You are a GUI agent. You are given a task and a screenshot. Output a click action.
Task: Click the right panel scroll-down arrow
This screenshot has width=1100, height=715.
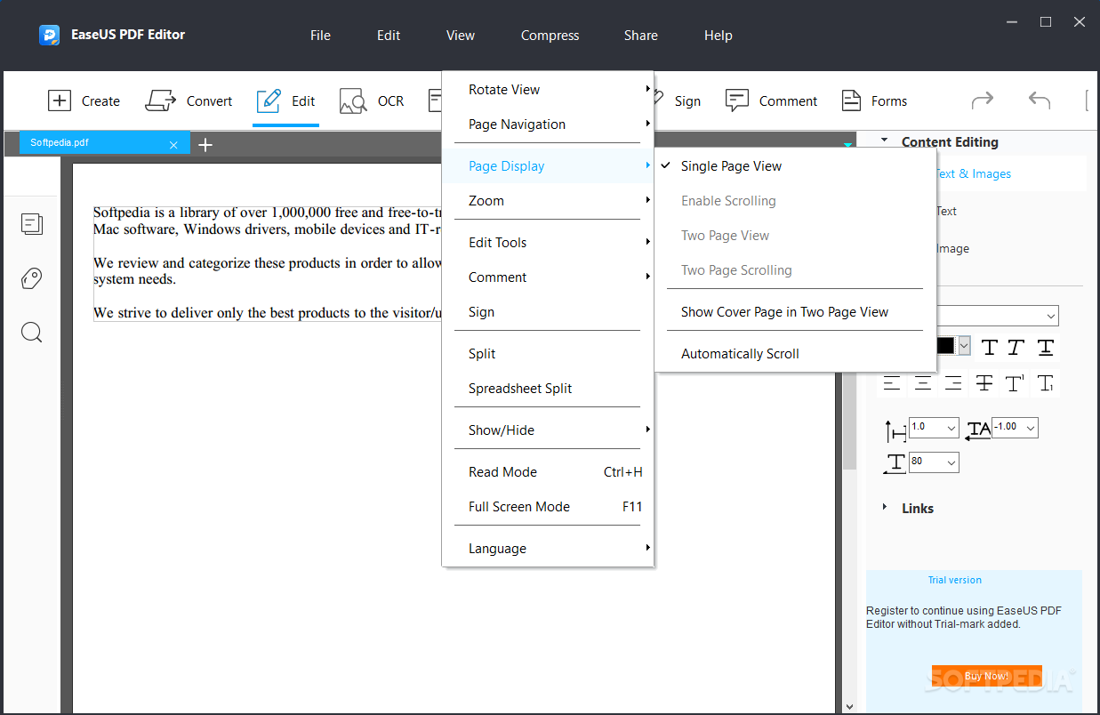(x=849, y=706)
